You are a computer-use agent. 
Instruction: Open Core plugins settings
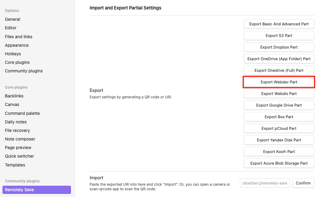click(17, 62)
